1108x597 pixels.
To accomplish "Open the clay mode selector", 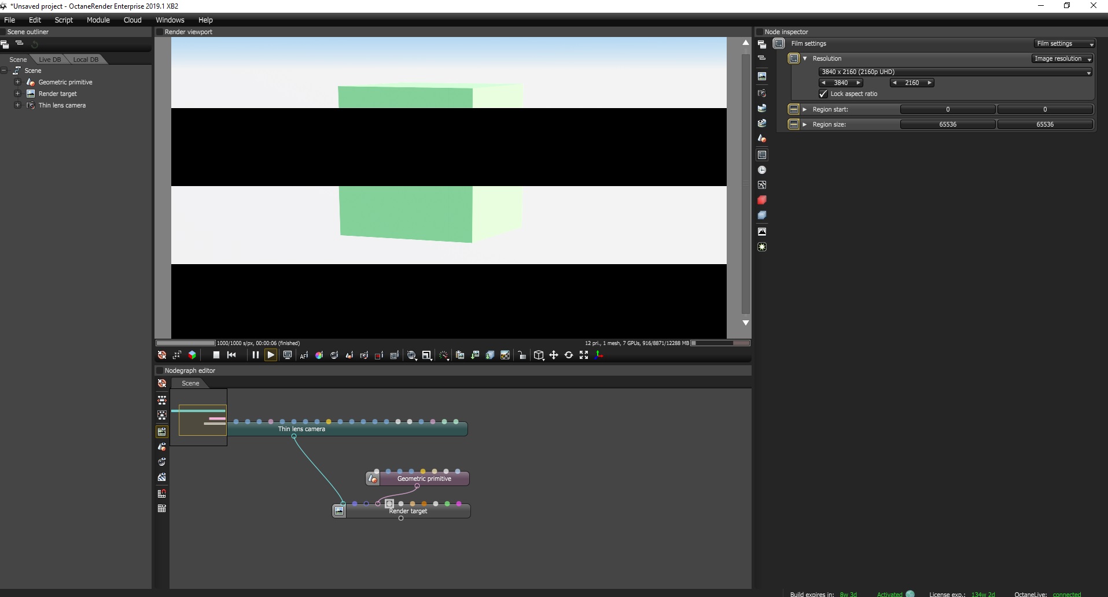I will point(412,355).
